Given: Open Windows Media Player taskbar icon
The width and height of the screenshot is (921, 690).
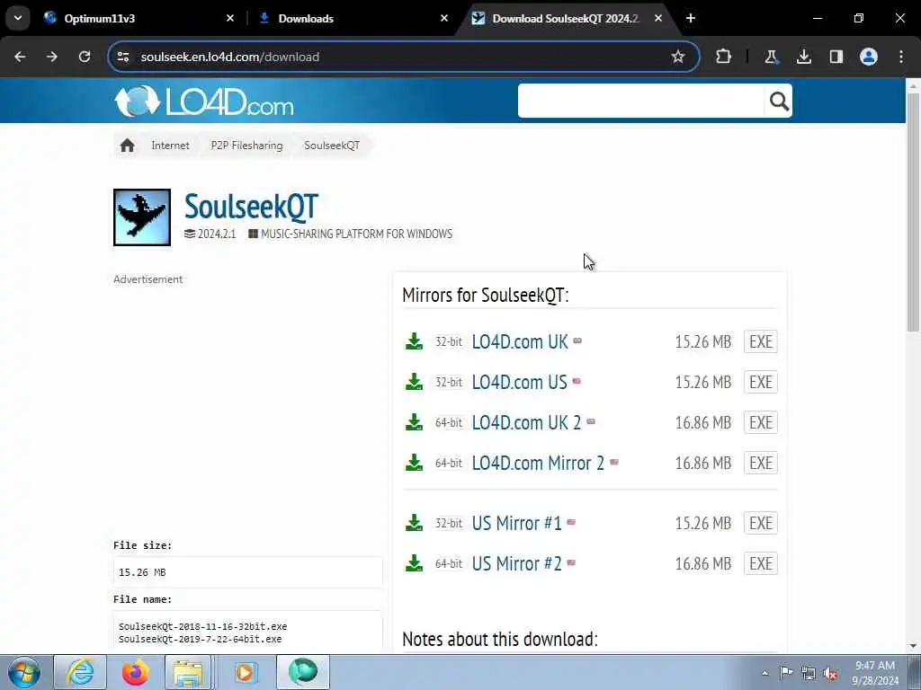Looking at the screenshot, I should (x=245, y=672).
